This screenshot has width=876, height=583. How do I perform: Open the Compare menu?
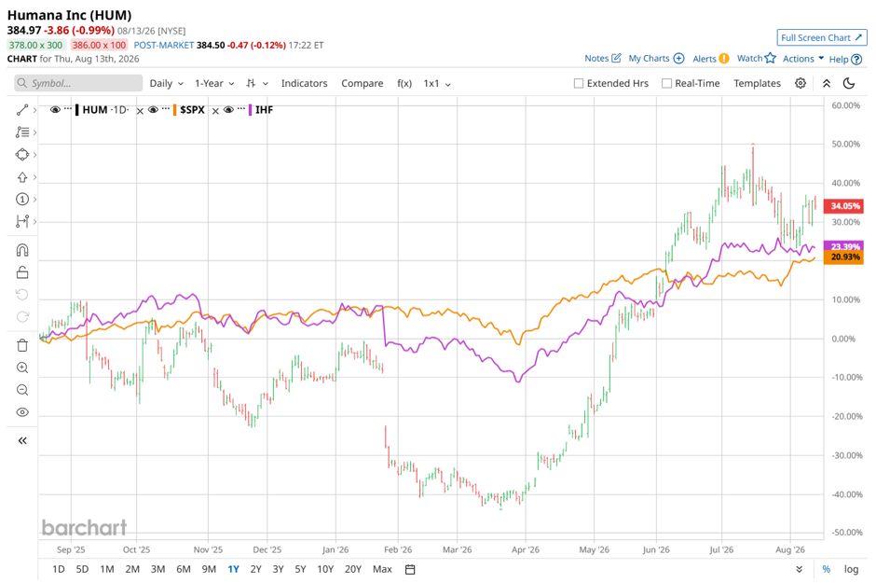(362, 83)
